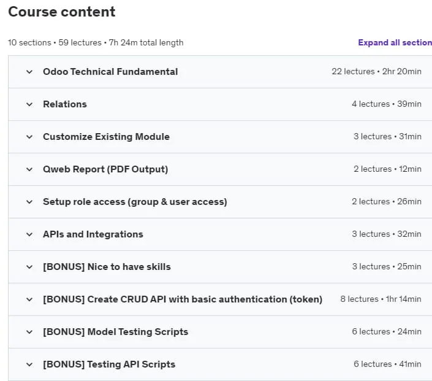
Task: Expand [BONUS] Create CRUD API chevron
Action: (x=29, y=299)
